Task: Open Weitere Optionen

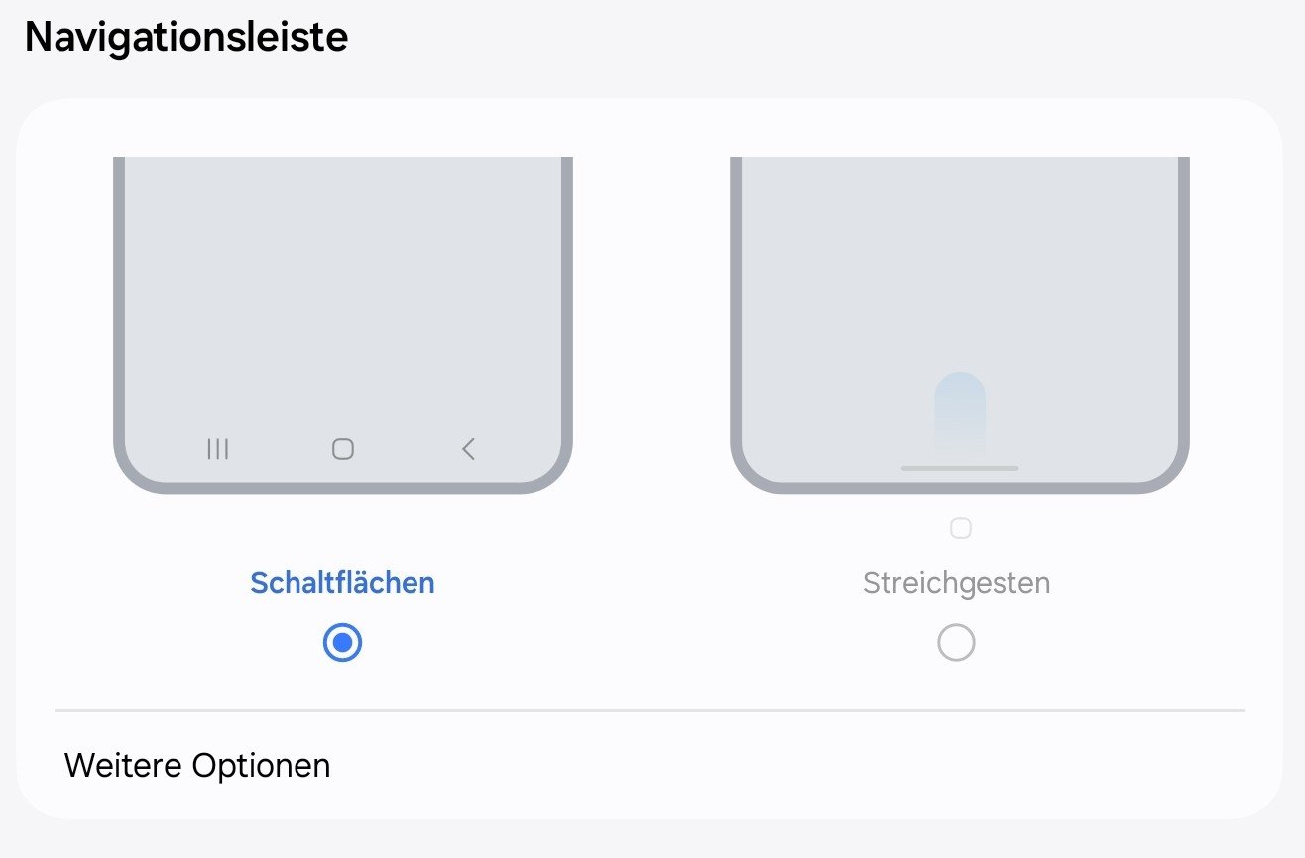Action: pyautogui.click(x=197, y=766)
